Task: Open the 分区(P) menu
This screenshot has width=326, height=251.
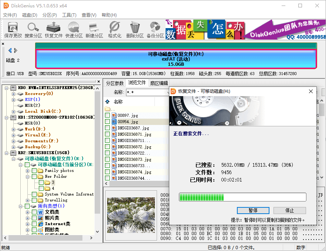Action: coord(50,15)
